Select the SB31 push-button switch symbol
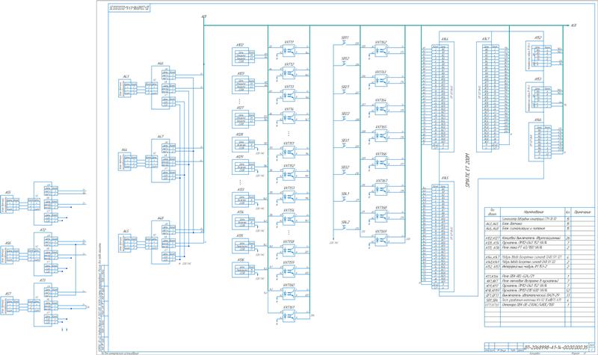 pyautogui.click(x=345, y=145)
